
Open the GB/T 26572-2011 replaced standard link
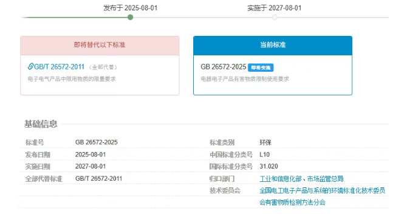point(59,67)
